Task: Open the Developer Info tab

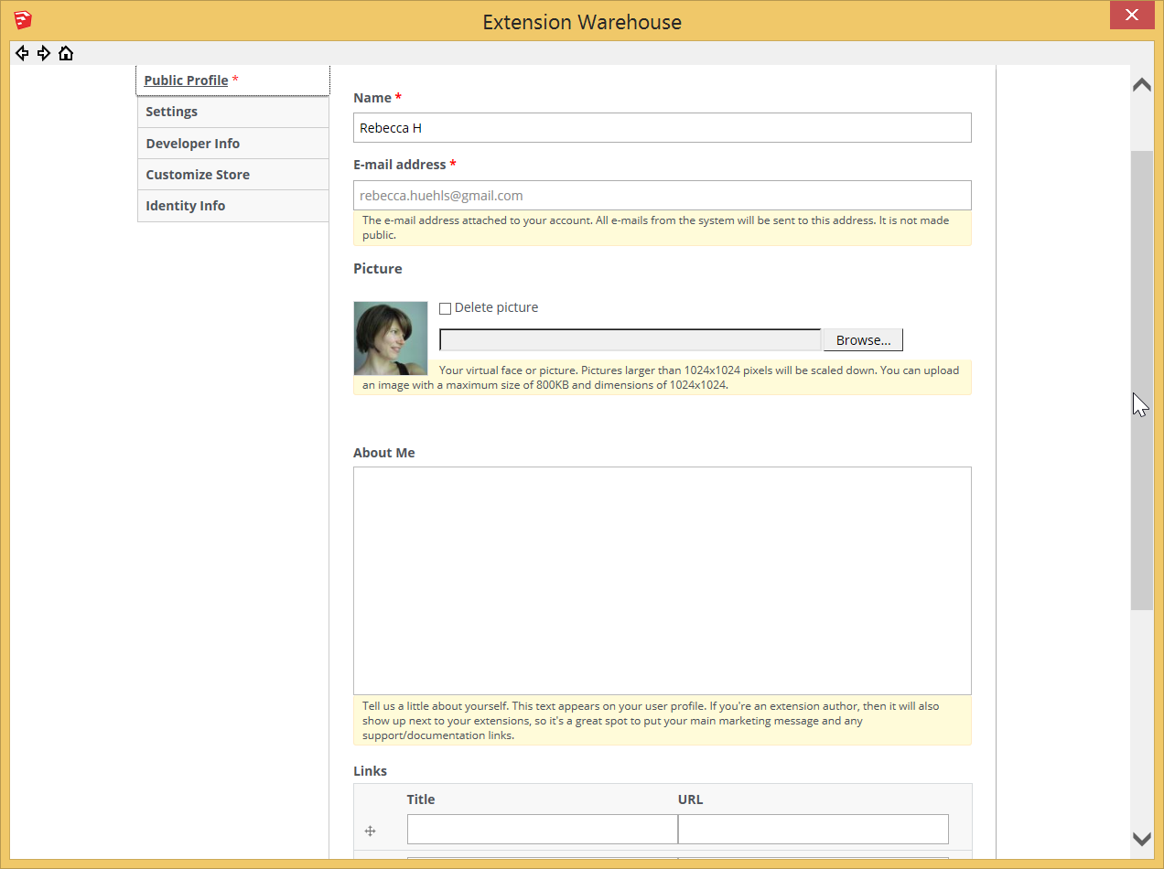Action: (192, 144)
